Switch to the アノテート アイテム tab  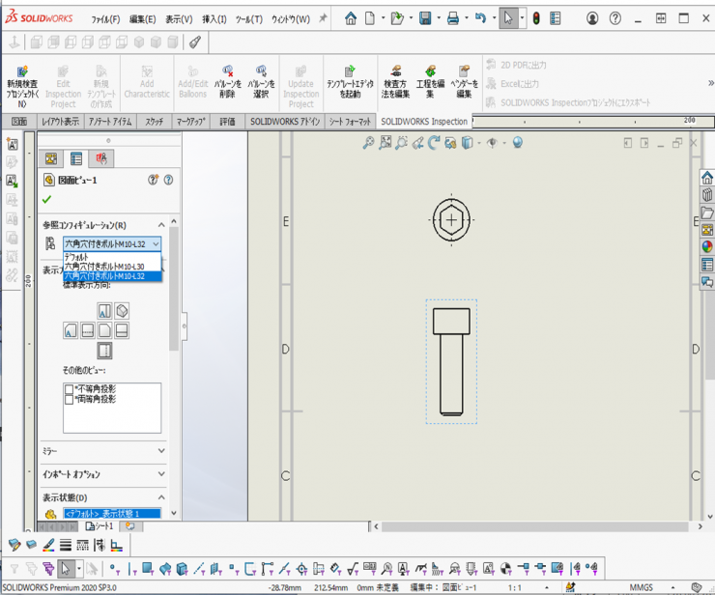(112, 122)
